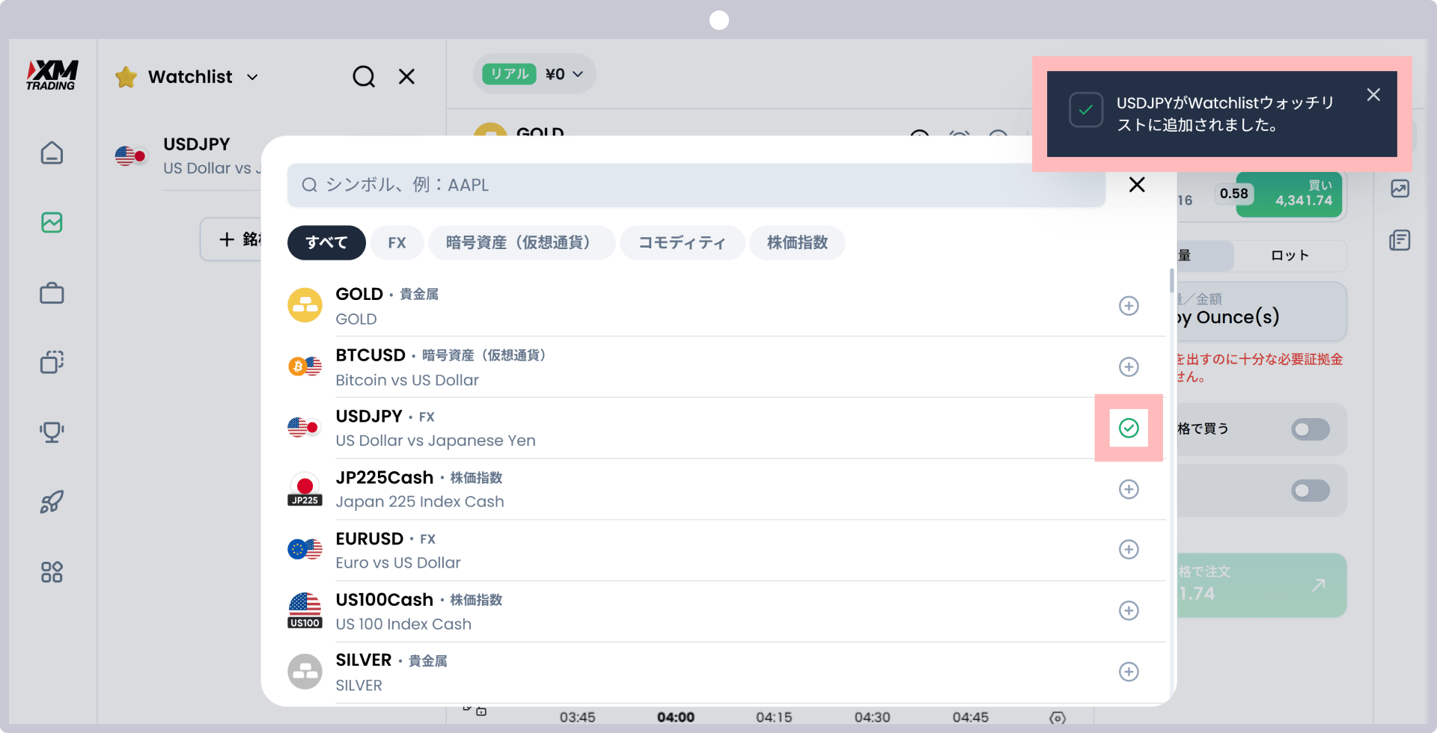Expand the Watchlist dropdown

click(253, 77)
